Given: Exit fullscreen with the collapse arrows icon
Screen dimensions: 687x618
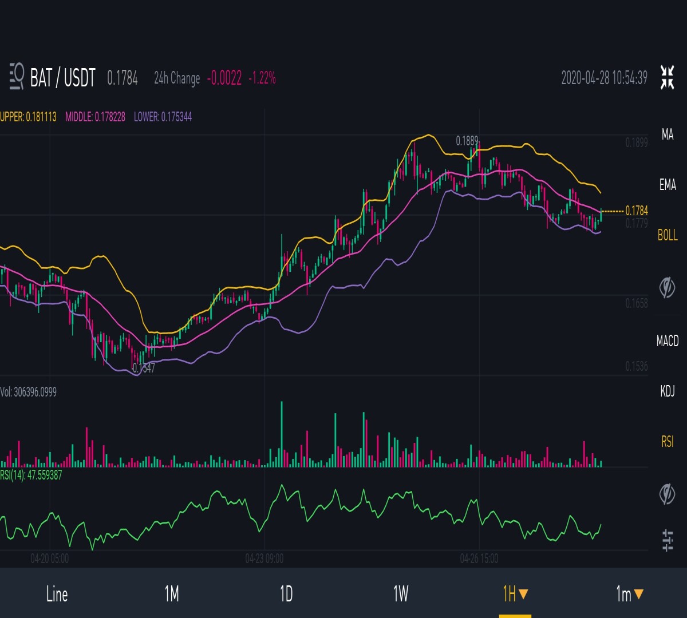Looking at the screenshot, I should click(667, 77).
